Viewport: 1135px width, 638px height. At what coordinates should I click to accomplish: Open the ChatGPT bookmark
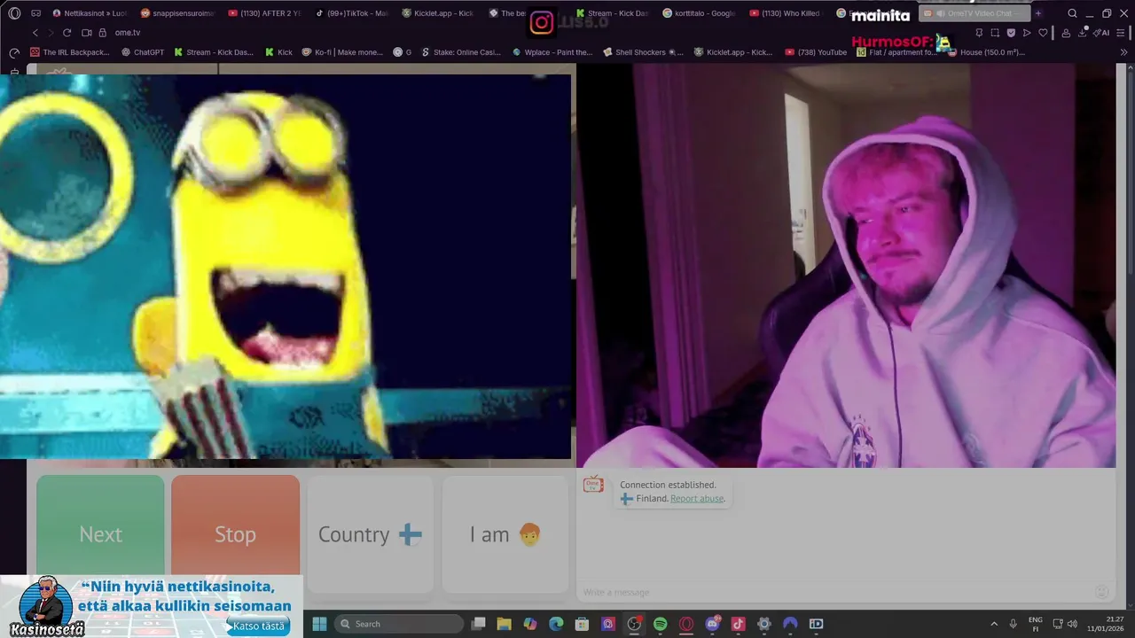pos(142,52)
